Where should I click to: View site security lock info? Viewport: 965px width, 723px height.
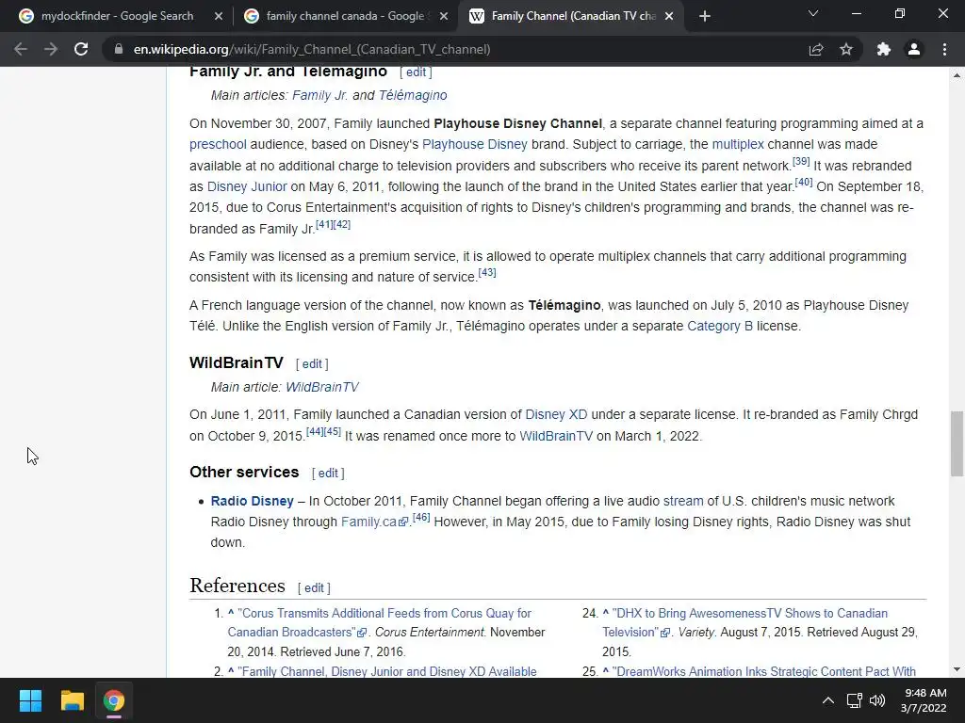pos(118,49)
